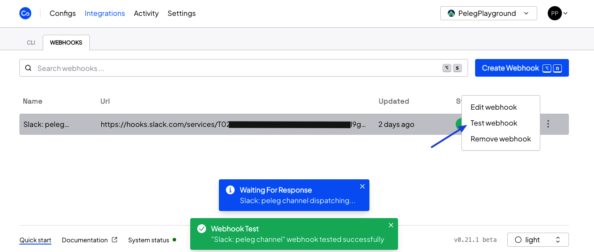Open the Activity navigation item
The image size is (594, 252).
click(146, 13)
